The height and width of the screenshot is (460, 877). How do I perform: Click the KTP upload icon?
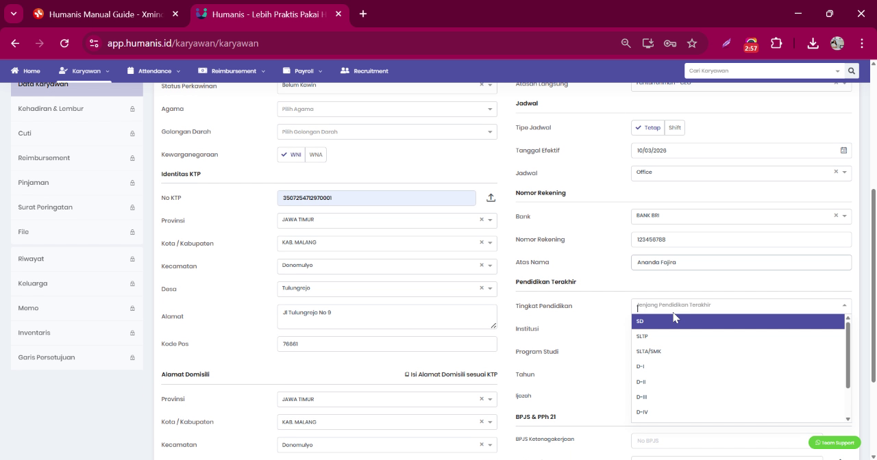491,198
